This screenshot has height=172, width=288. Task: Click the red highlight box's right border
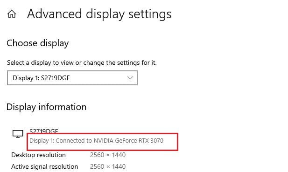tap(177, 142)
